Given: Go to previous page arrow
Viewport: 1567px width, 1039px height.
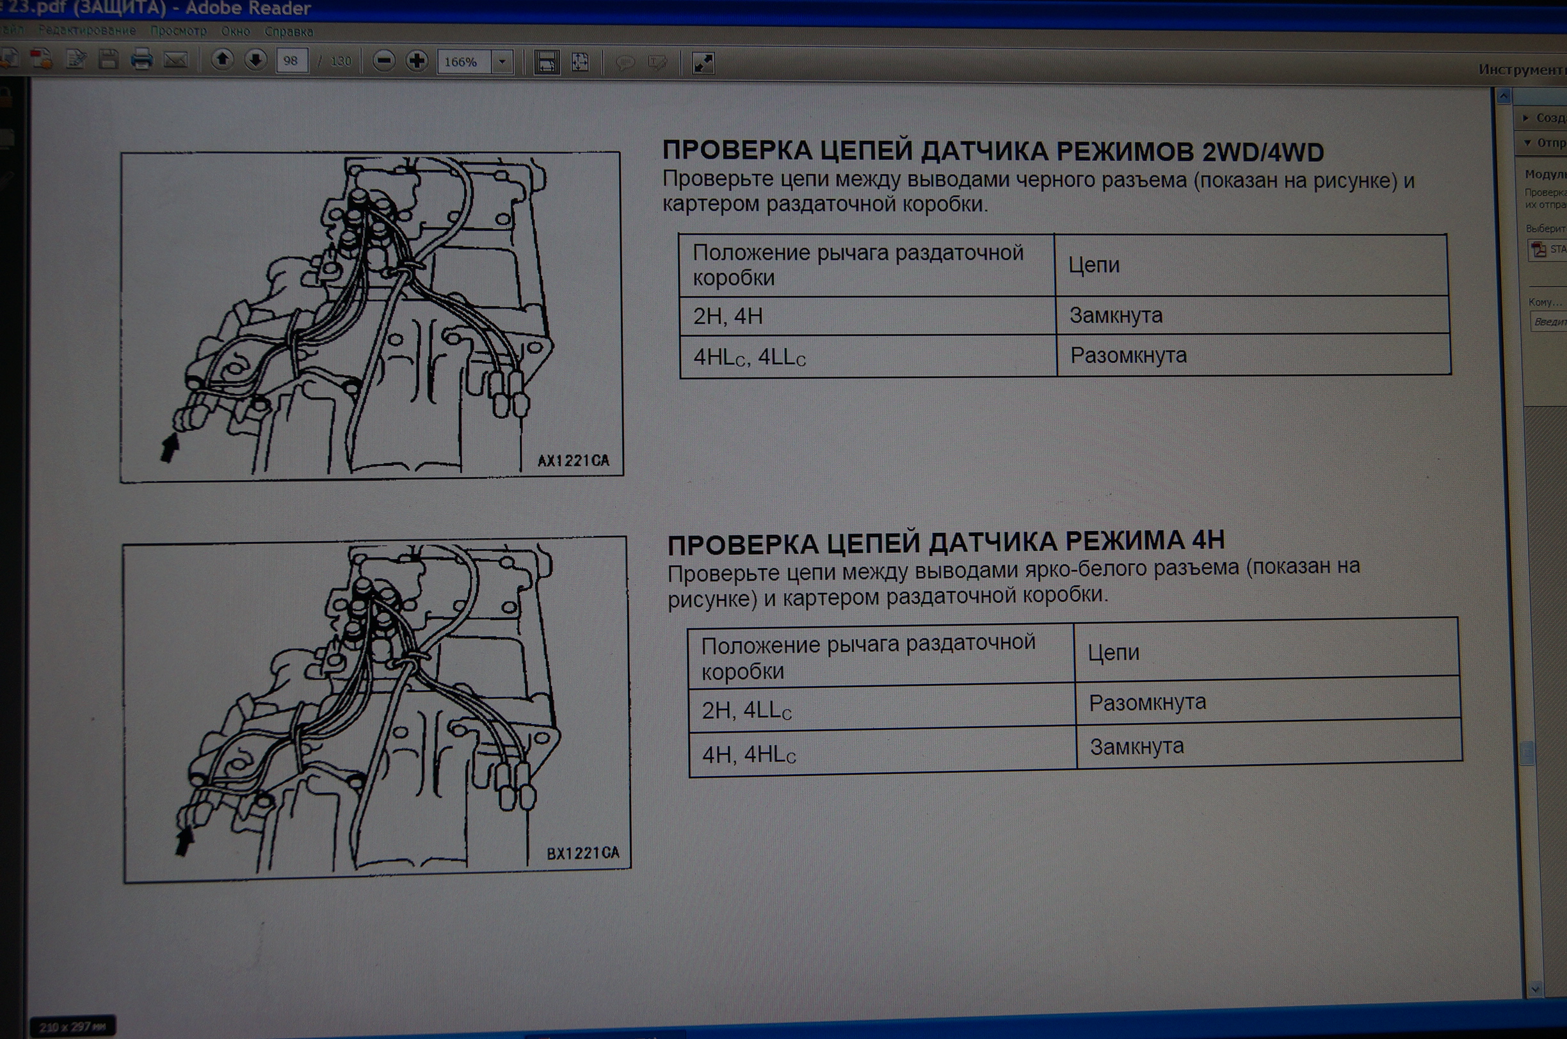Looking at the screenshot, I should (x=223, y=60).
